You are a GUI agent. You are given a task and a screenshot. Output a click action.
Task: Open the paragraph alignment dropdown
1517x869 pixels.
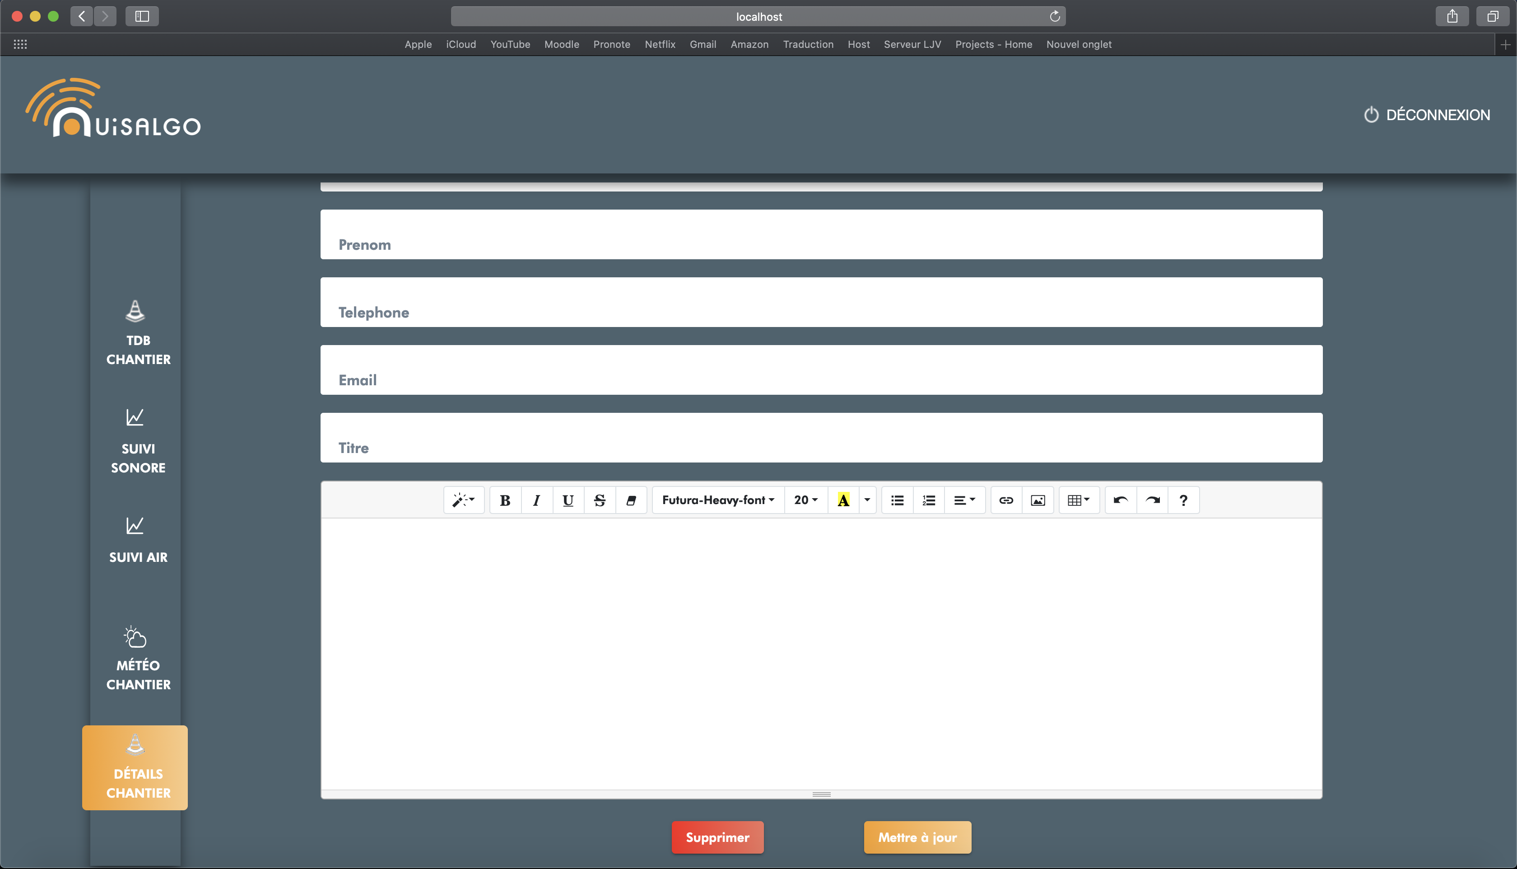pos(965,500)
